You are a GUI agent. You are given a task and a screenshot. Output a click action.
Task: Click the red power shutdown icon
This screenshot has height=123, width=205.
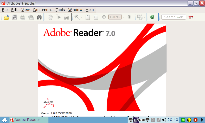pyautogui.click(x=196, y=120)
